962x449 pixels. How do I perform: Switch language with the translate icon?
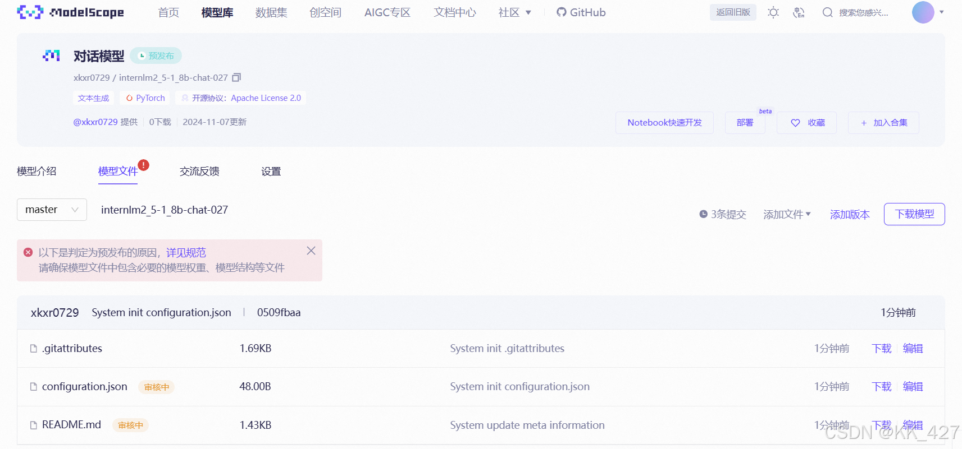(799, 12)
